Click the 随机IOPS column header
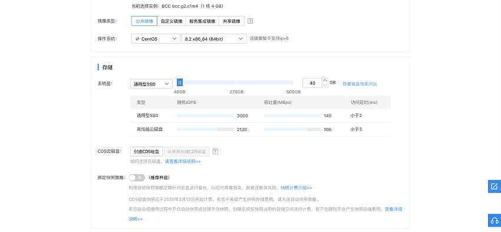 point(186,102)
